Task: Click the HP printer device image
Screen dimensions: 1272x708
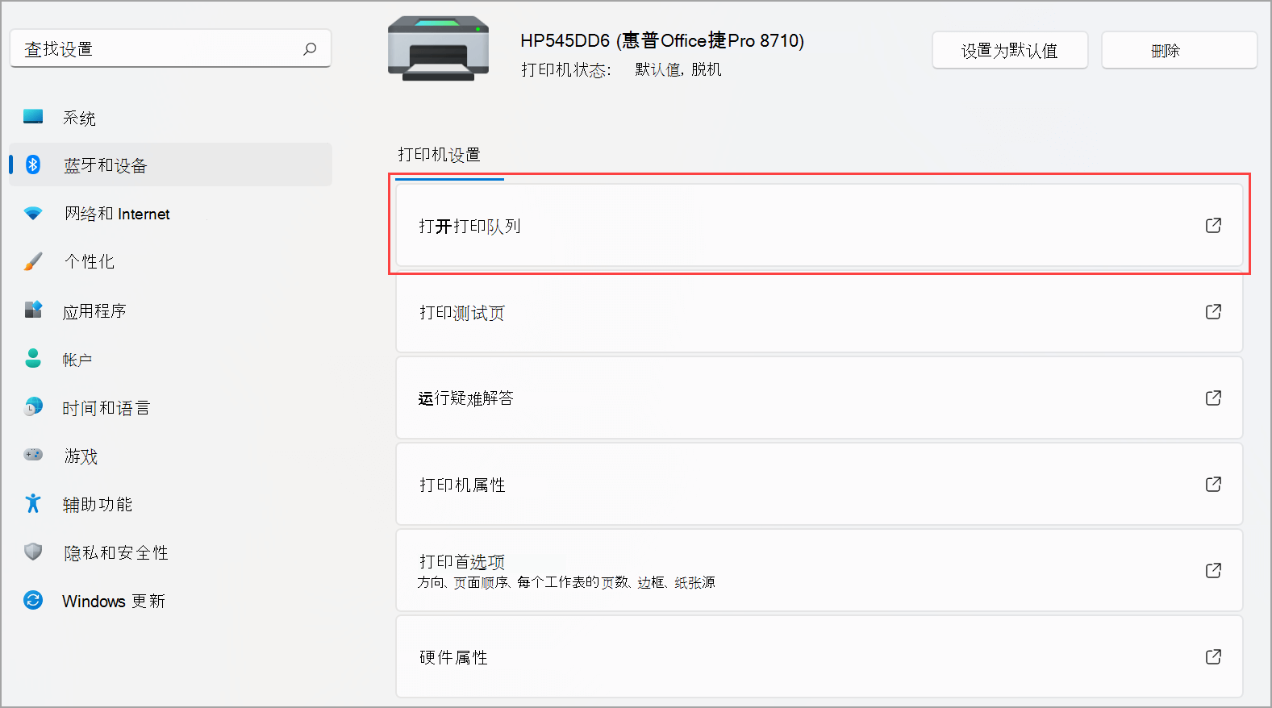Action: point(438,48)
